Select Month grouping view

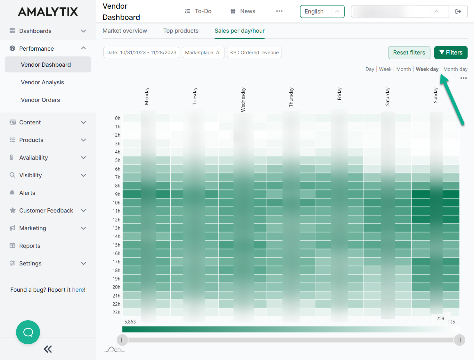pyautogui.click(x=404, y=69)
